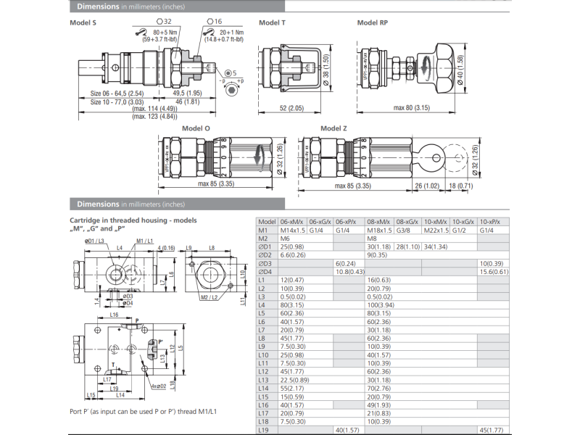Viewport: 580px width, 435px height.
Task: Click the key ring on Model Z drawing
Action: coord(435,154)
